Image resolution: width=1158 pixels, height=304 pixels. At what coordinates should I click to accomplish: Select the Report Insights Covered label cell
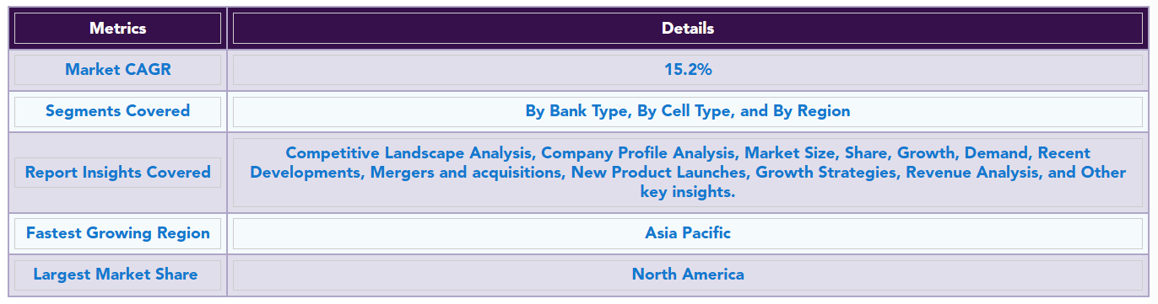coord(118,173)
